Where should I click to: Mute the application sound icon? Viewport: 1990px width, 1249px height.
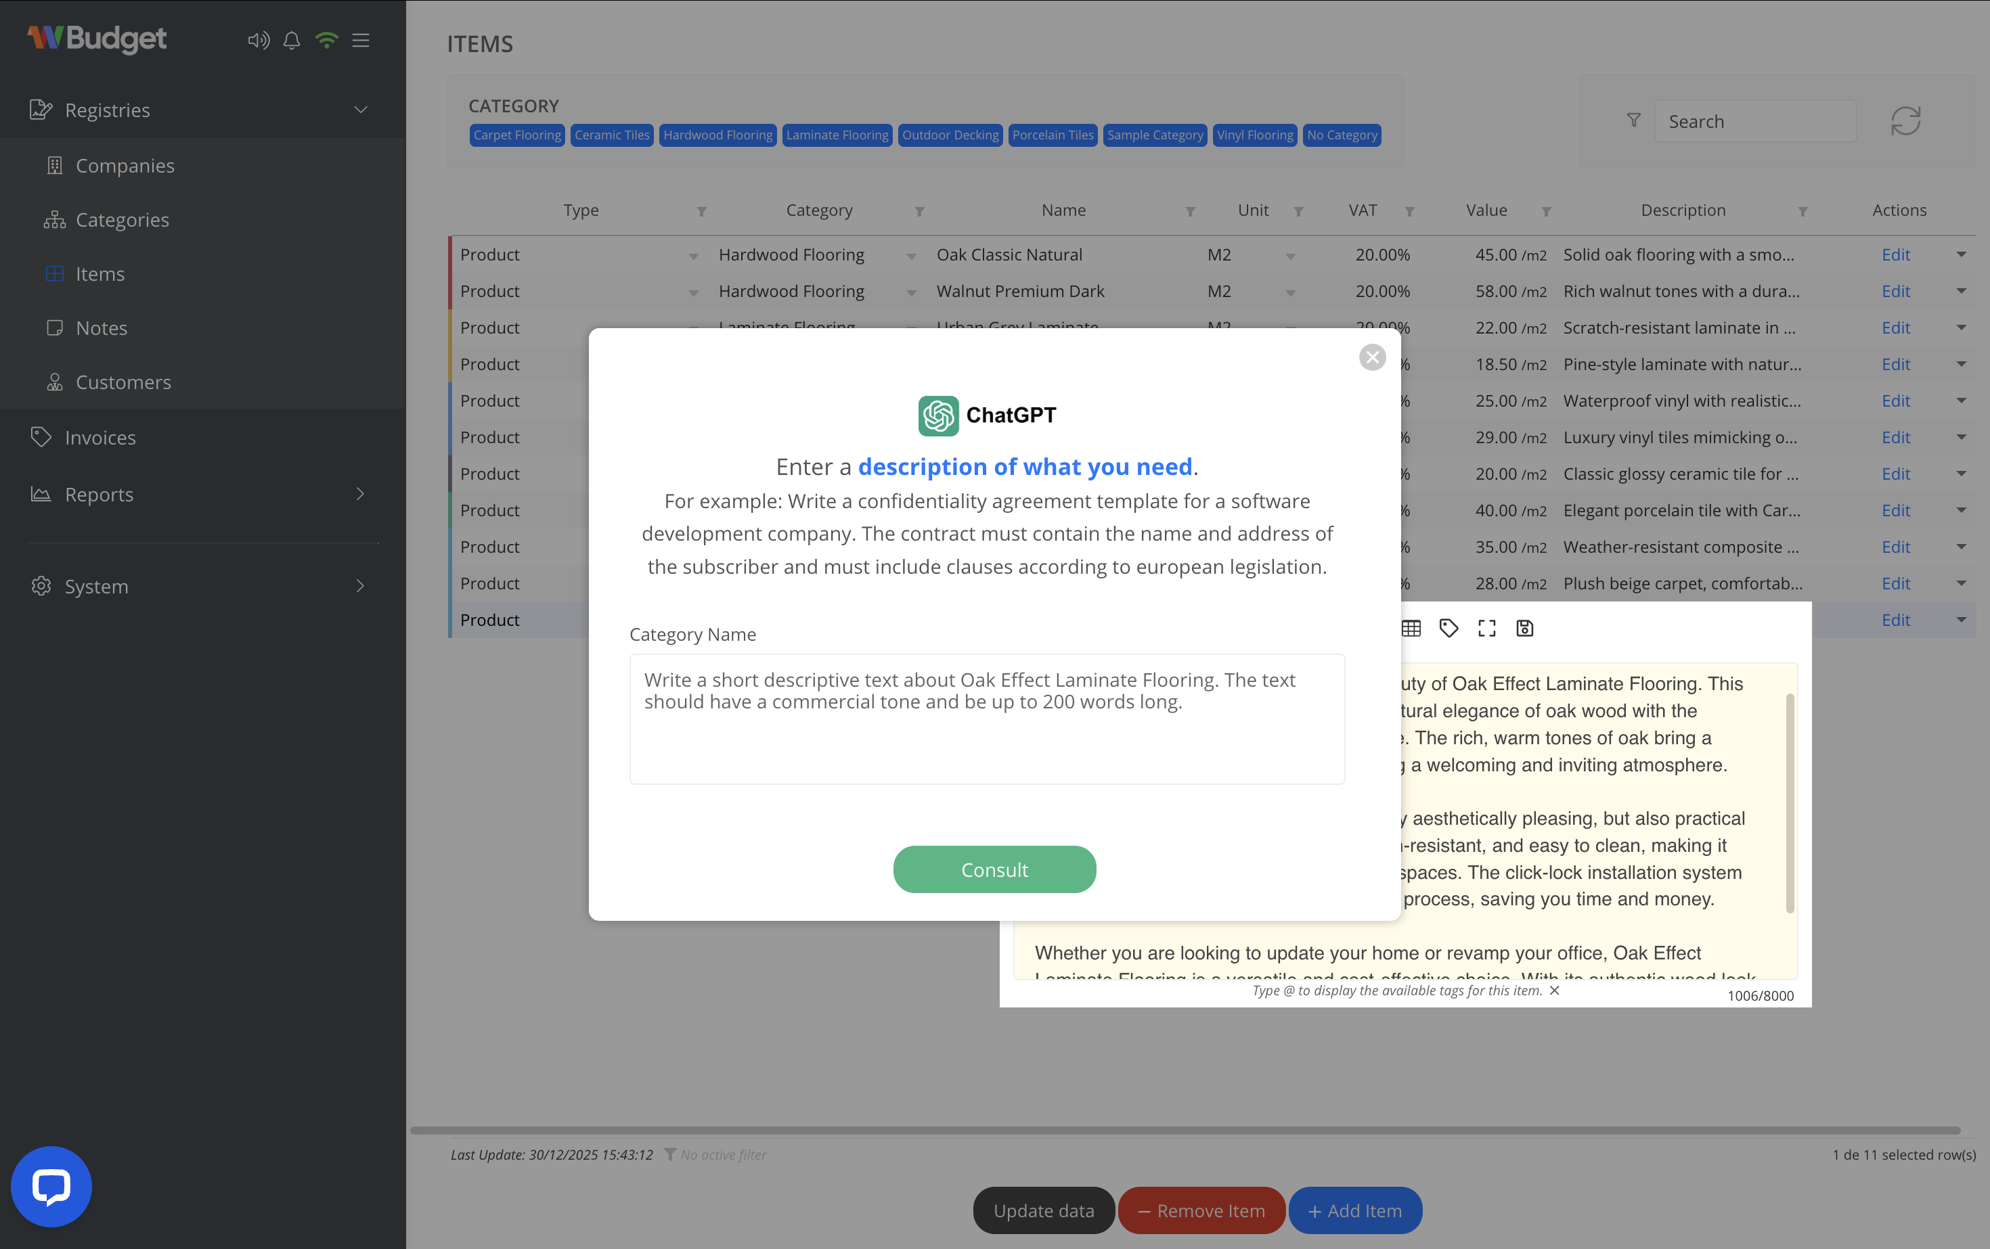(259, 40)
